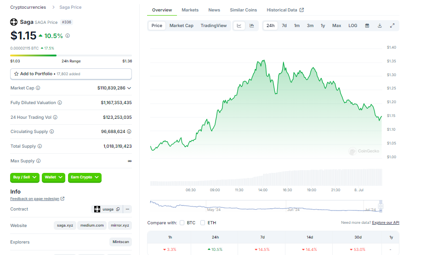Screen dimensions: 438x255
Task: Enable ETH comparison checkbox
Action: (203, 223)
